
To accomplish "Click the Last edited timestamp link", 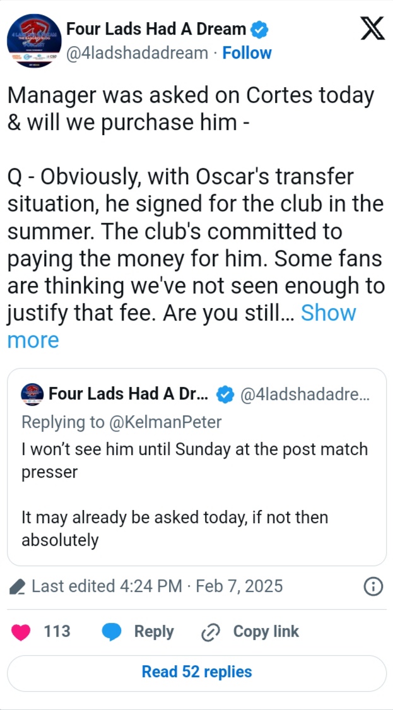I will point(157,587).
